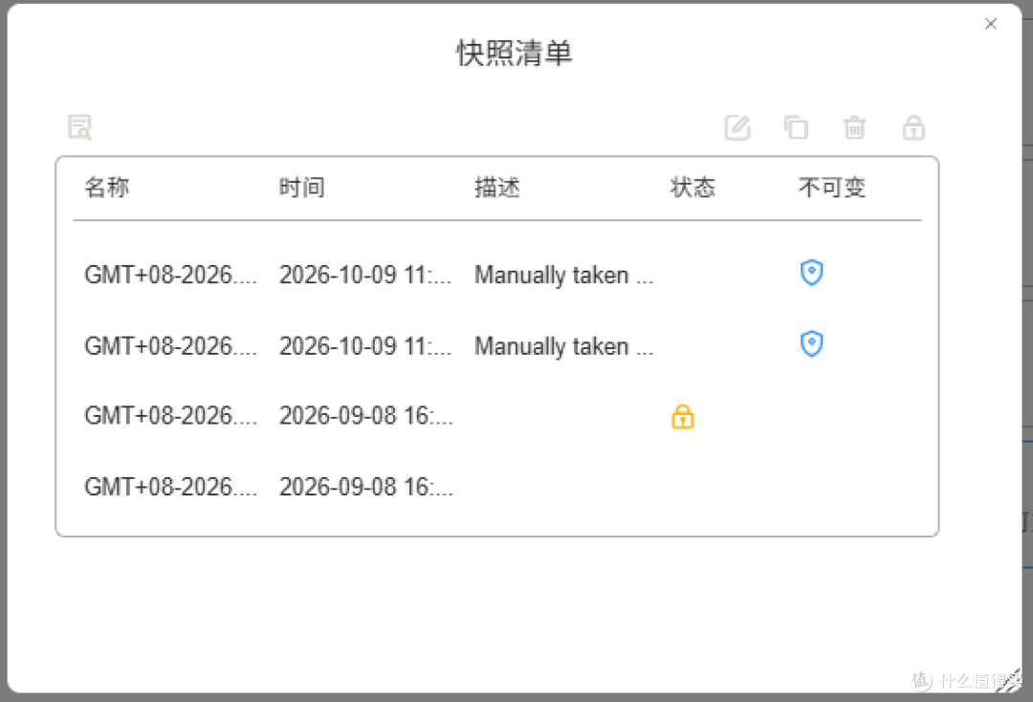This screenshot has width=1033, height=702.
Task: Click last row time 2026-09-08 16:...
Action: pyautogui.click(x=366, y=487)
